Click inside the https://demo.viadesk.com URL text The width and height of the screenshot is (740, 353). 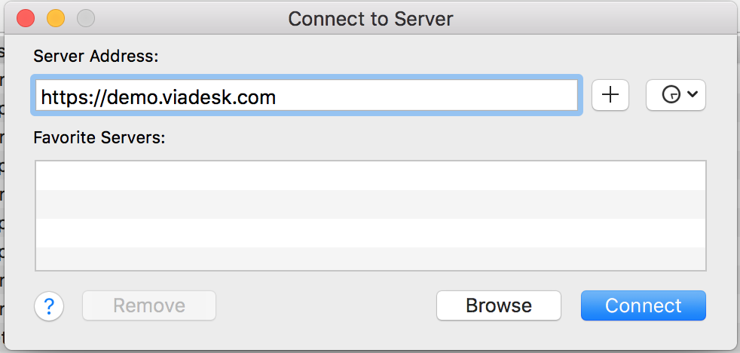158,97
